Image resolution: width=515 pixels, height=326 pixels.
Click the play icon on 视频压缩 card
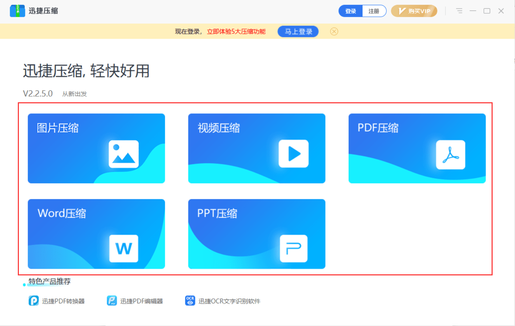point(293,154)
